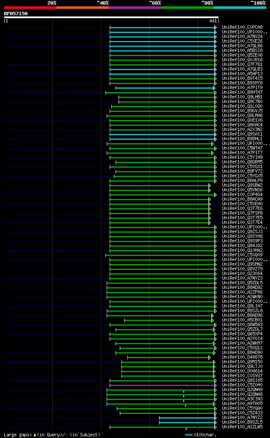Select label UniRef100_C5WTA7
This screenshot has height=438, width=270.
[242, 148]
